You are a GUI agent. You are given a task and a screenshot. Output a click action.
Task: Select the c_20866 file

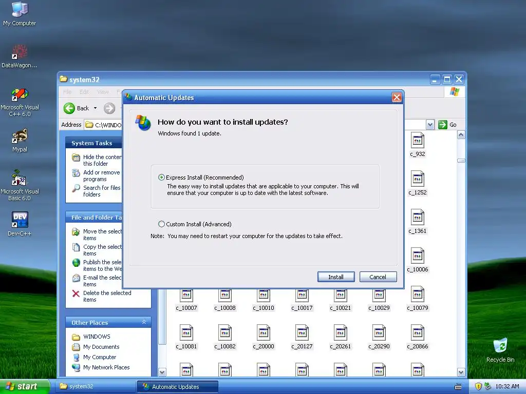click(x=417, y=337)
